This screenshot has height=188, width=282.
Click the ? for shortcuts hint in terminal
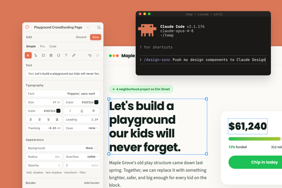(x=156, y=47)
